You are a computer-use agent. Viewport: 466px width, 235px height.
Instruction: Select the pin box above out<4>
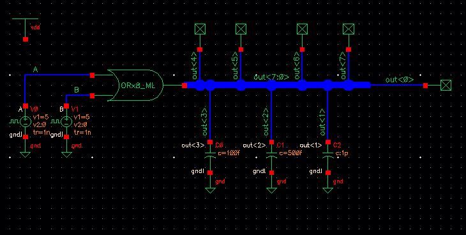pos(200,29)
